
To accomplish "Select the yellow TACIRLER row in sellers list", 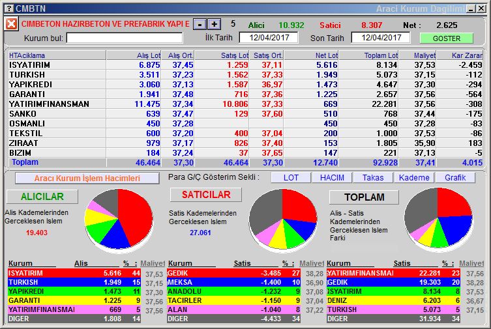I will tap(233, 300).
